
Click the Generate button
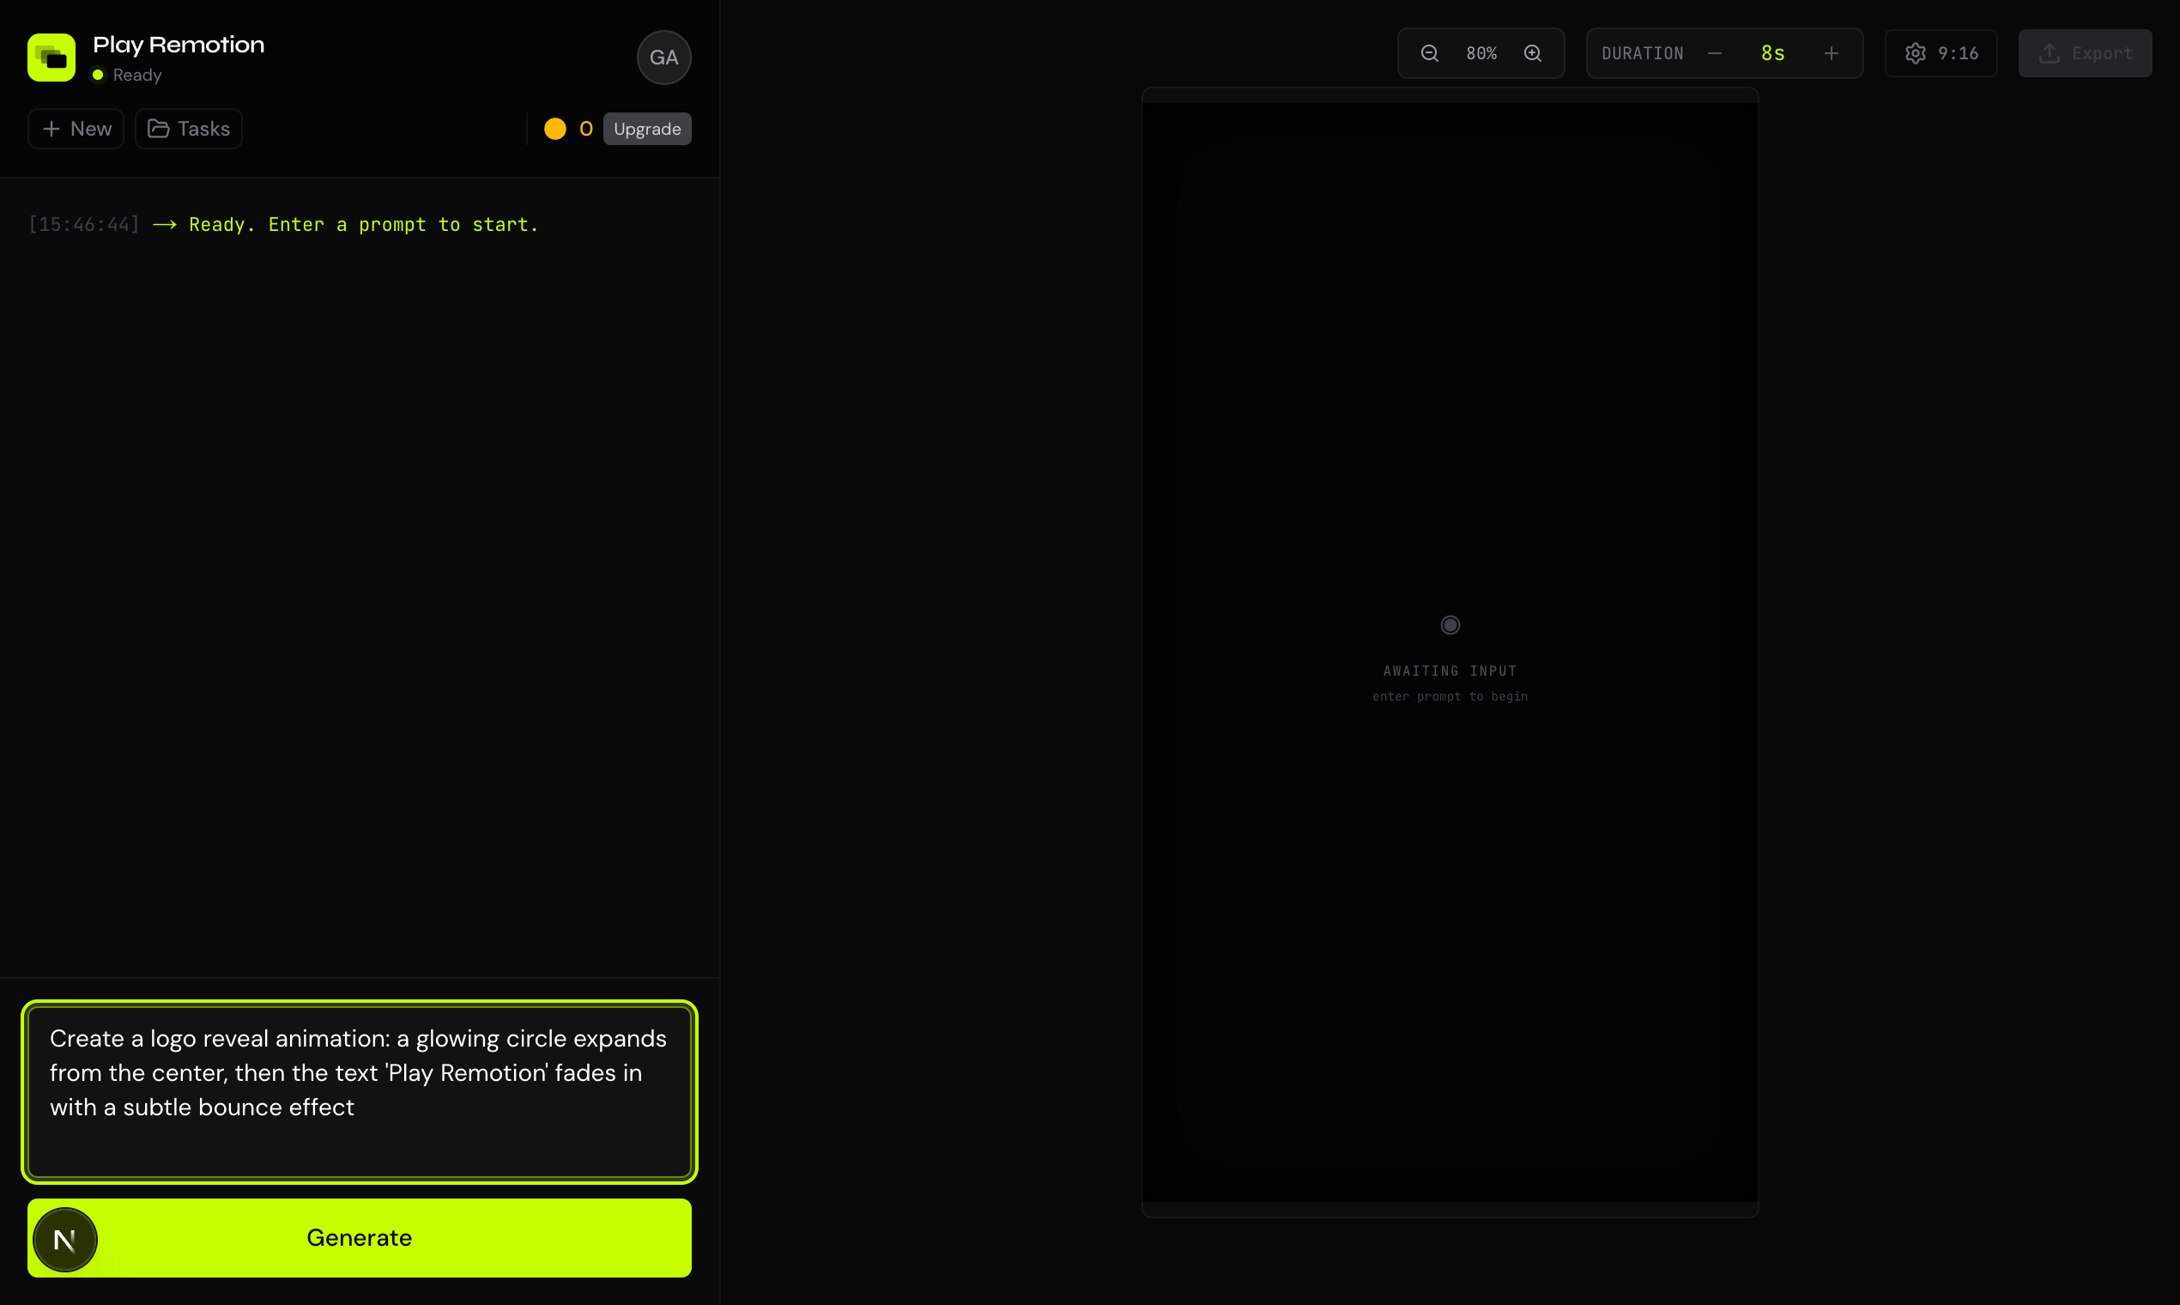359,1237
